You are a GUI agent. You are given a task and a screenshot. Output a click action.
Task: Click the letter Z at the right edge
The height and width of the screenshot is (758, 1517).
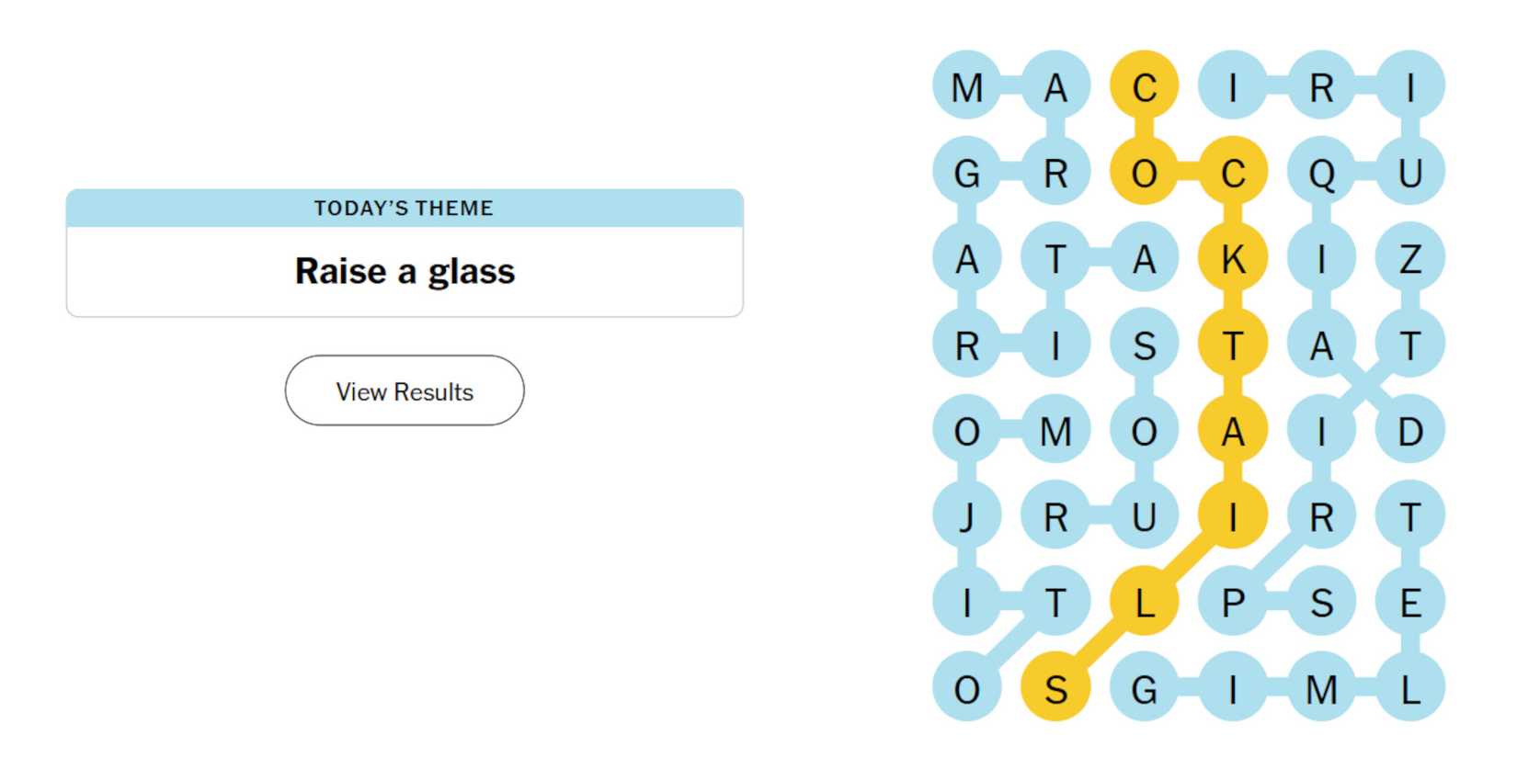pyautogui.click(x=1409, y=258)
